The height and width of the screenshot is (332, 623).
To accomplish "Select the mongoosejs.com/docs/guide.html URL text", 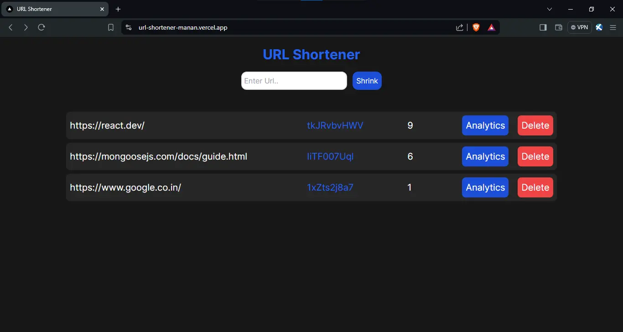I will pos(158,156).
